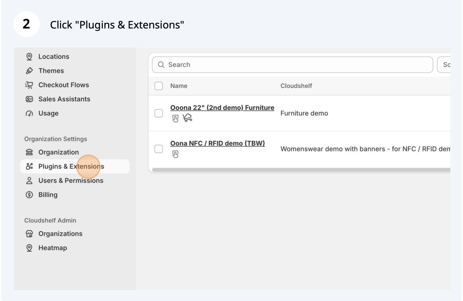
Task: Check the Oona NFC / RFID demo checkbox
Action: (x=159, y=149)
